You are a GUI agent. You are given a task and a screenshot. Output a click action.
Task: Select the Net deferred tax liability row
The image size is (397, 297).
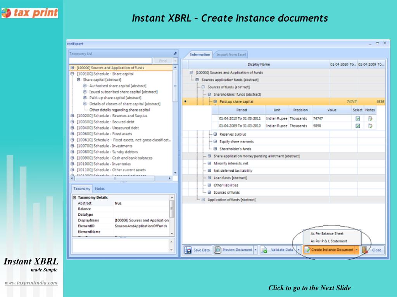[x=283, y=171]
